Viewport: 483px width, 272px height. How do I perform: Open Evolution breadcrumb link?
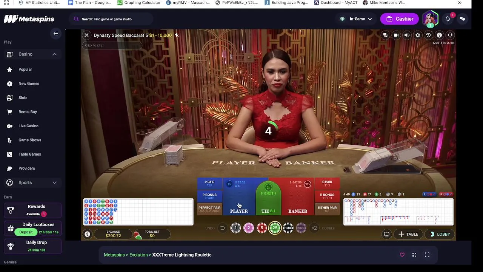click(138, 255)
